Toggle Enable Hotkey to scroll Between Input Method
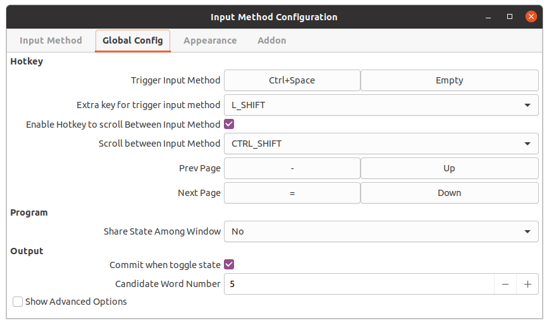Image resolution: width=549 pixels, height=325 pixels. [229, 124]
